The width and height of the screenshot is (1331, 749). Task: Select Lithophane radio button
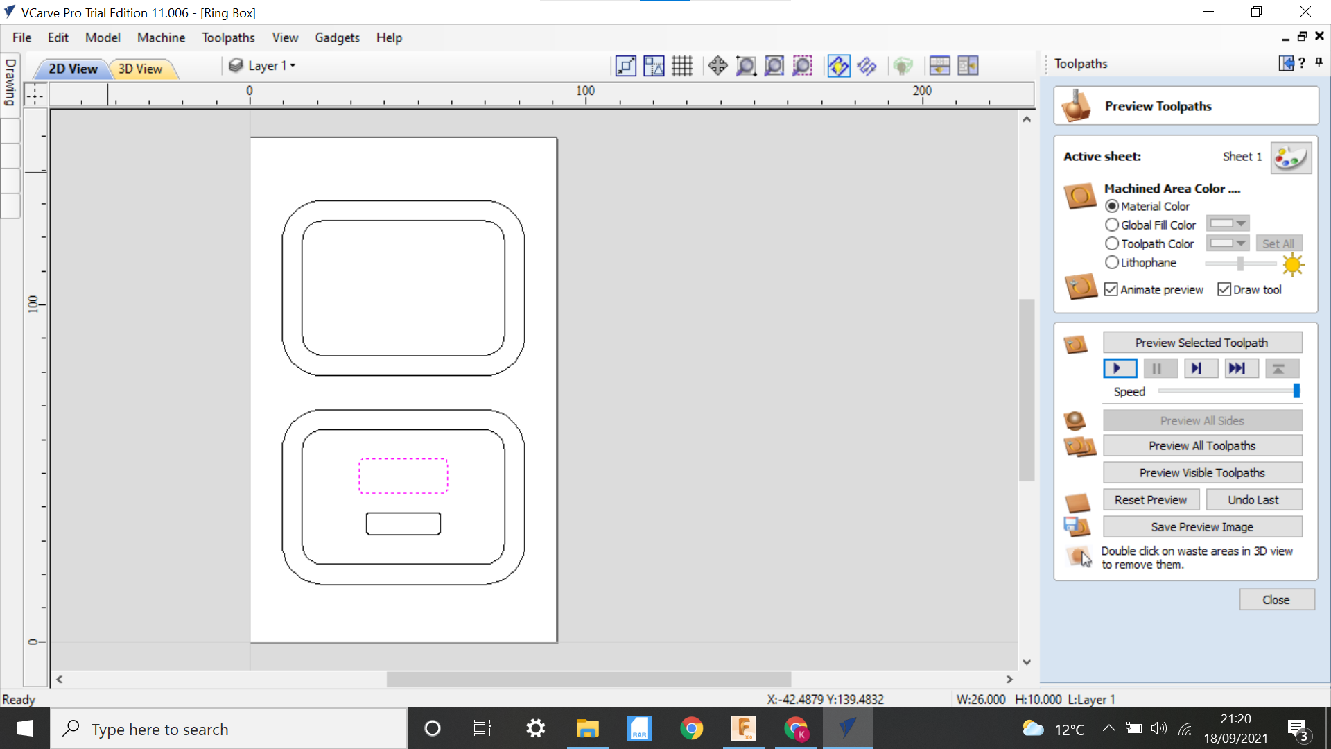pos(1113,262)
